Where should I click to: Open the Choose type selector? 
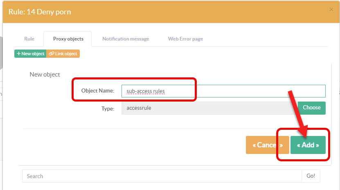click(x=311, y=108)
